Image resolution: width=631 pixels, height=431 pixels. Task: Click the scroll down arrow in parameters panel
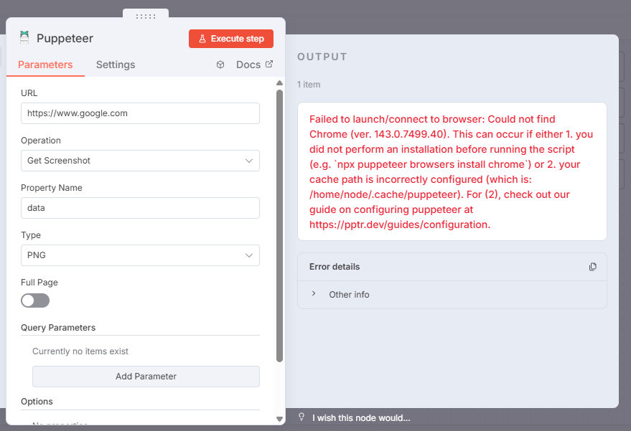point(279,418)
